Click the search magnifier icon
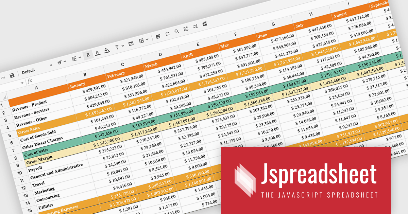 (x=176, y=32)
